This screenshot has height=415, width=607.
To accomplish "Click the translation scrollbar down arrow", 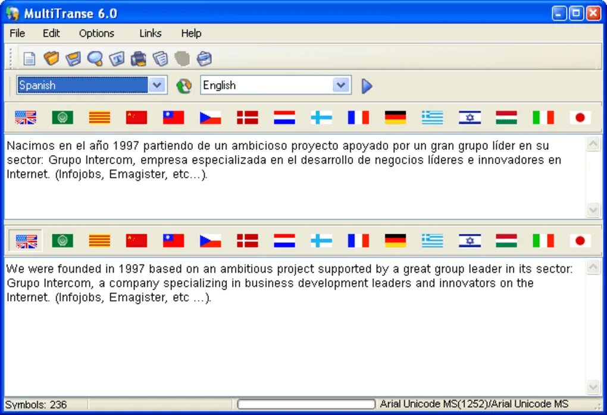I will pos(593,387).
